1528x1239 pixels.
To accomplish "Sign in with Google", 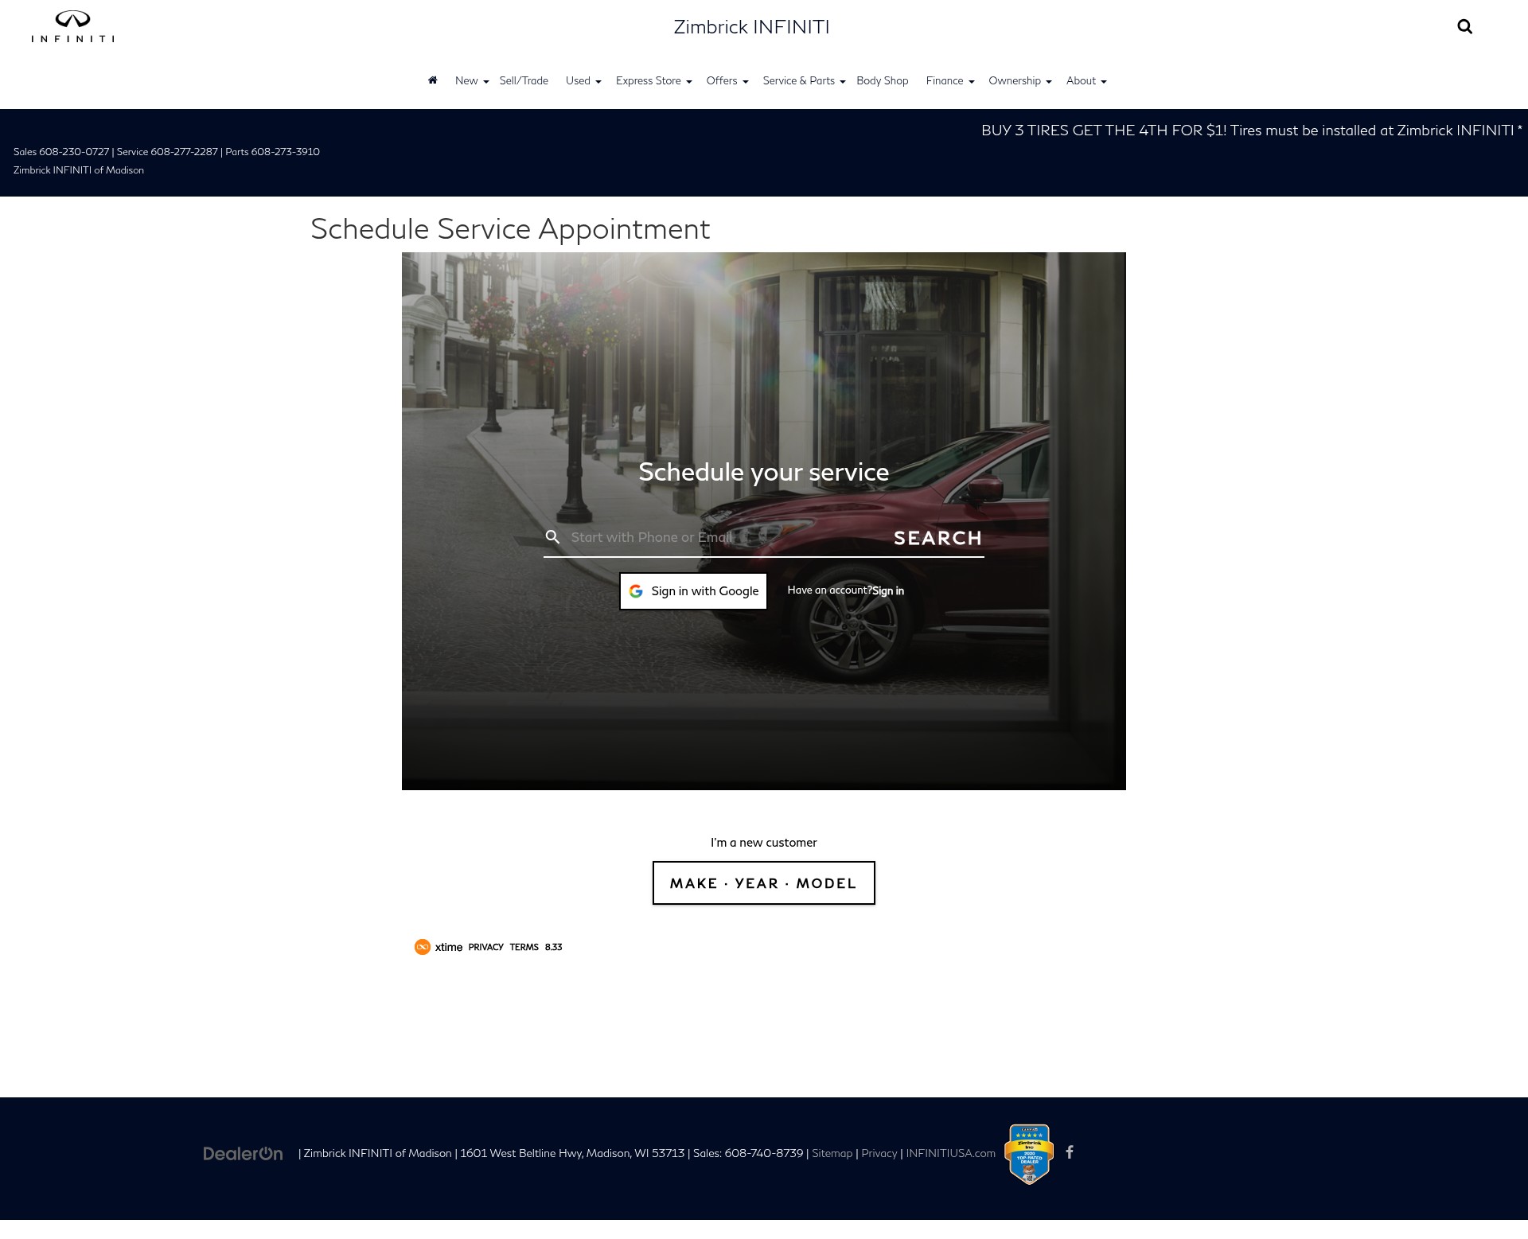I will [693, 591].
